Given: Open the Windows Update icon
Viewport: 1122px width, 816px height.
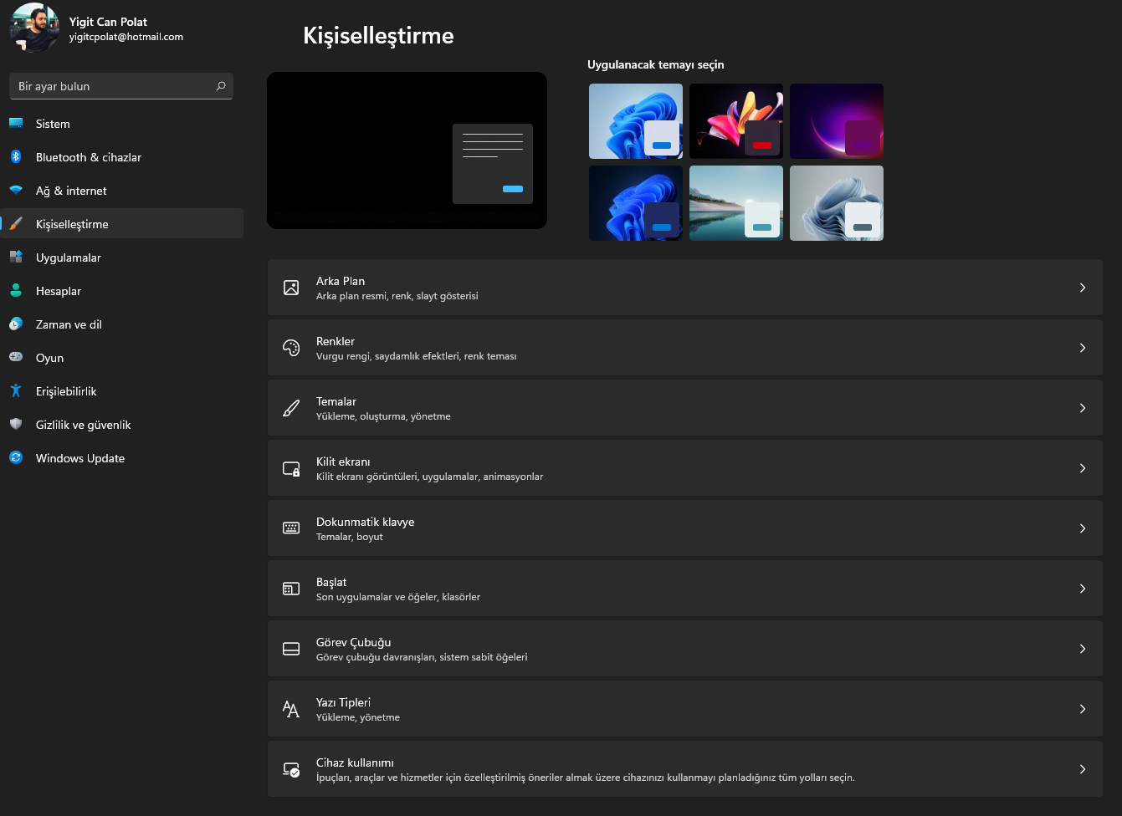Looking at the screenshot, I should (16, 457).
